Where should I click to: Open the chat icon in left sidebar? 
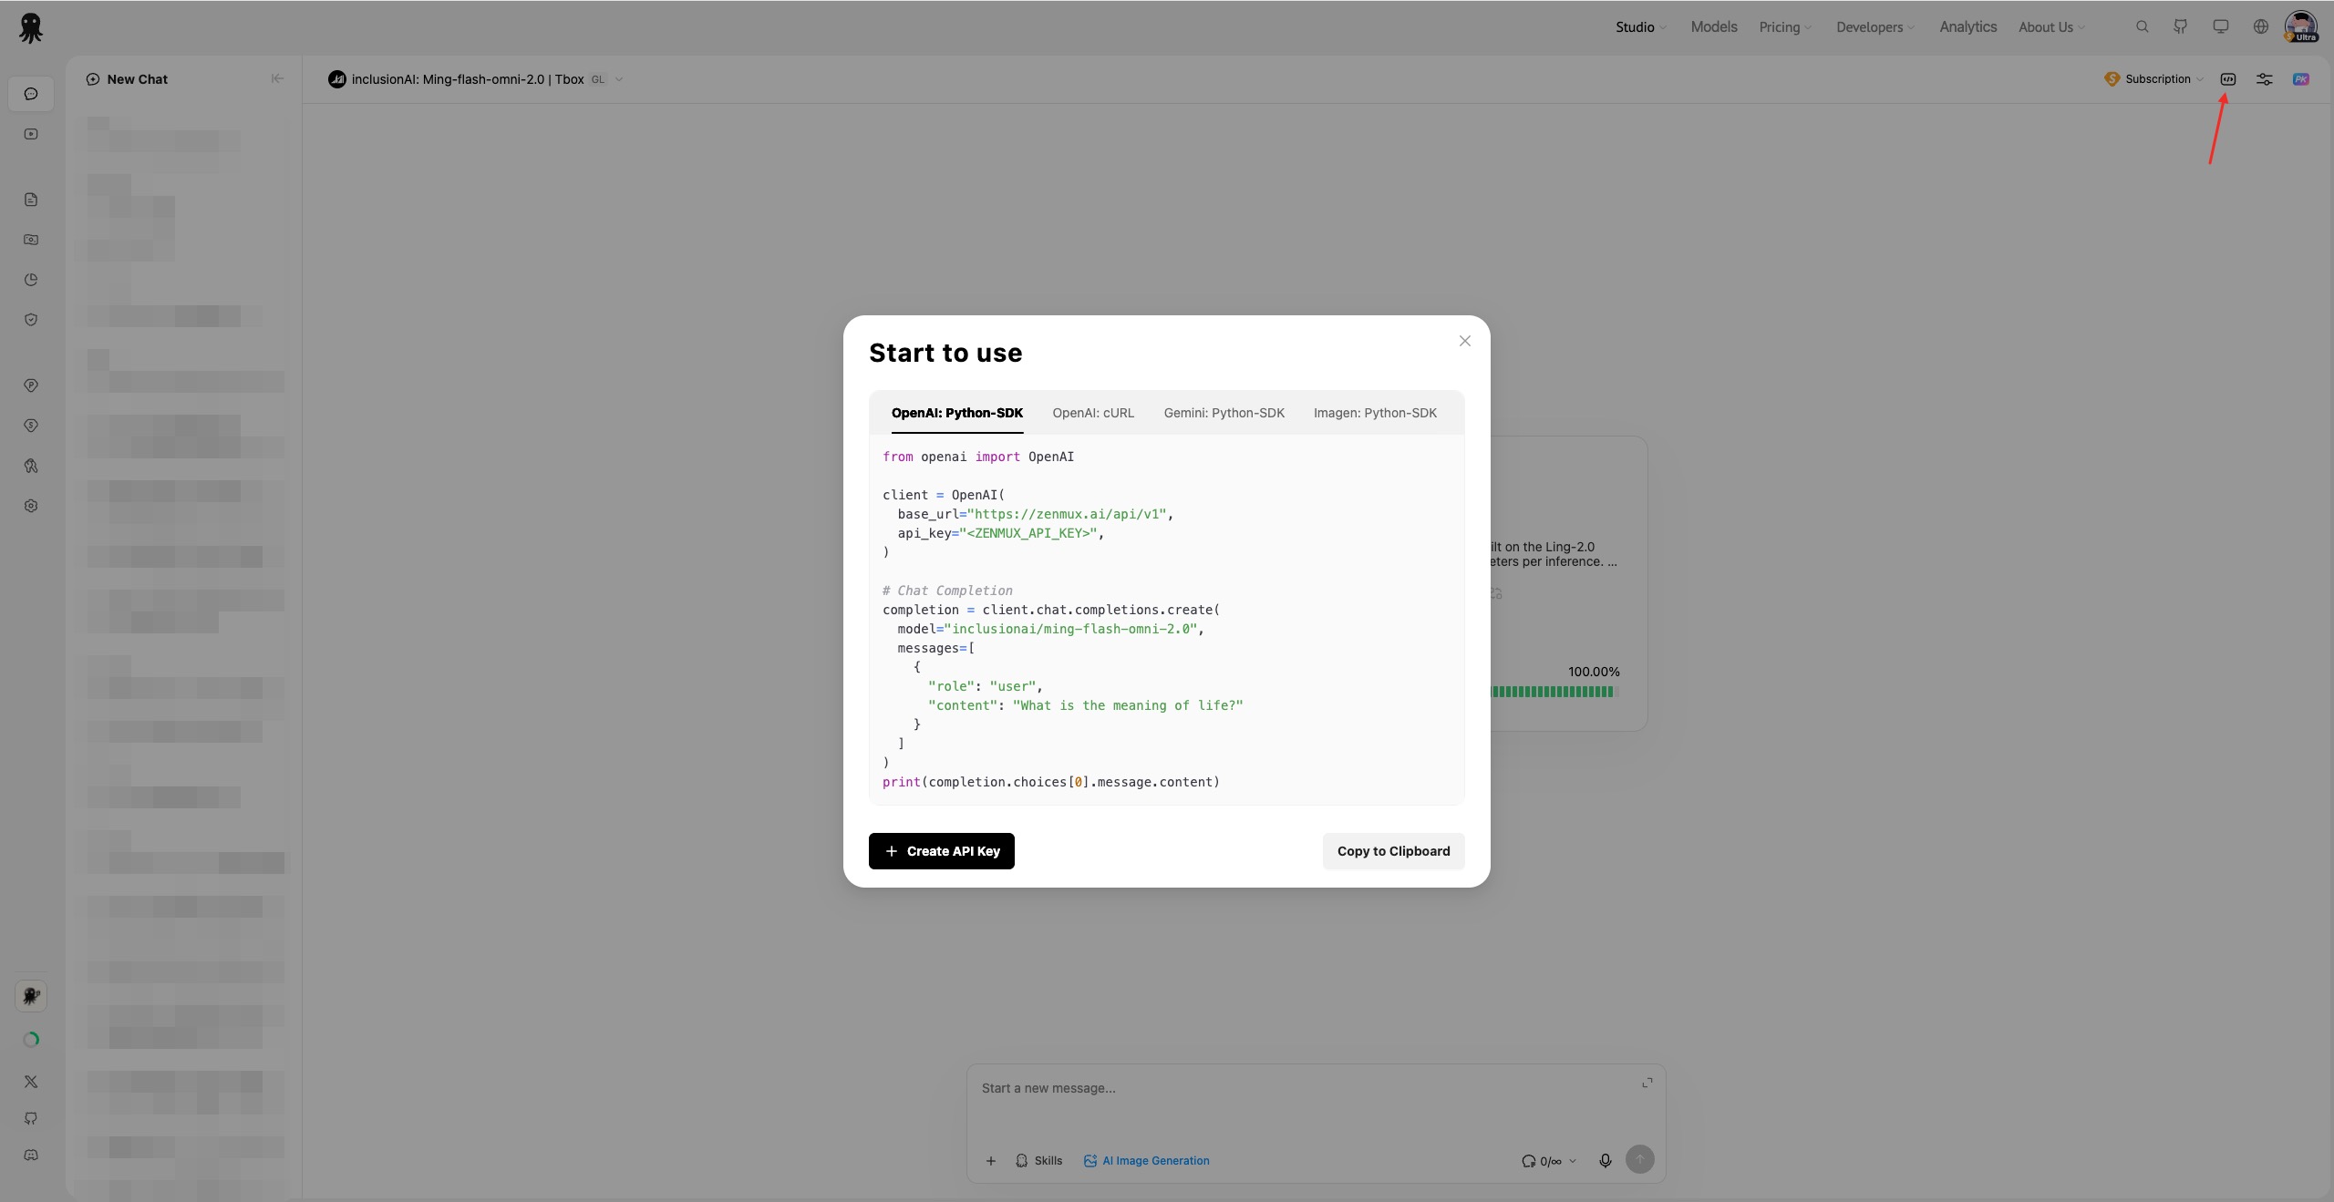pos(31,94)
